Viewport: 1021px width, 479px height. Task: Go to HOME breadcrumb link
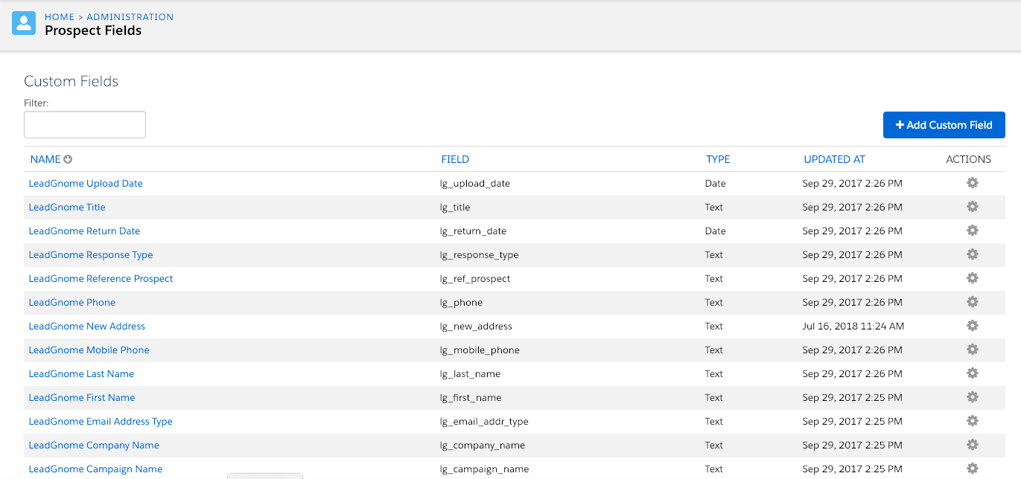pyautogui.click(x=60, y=16)
